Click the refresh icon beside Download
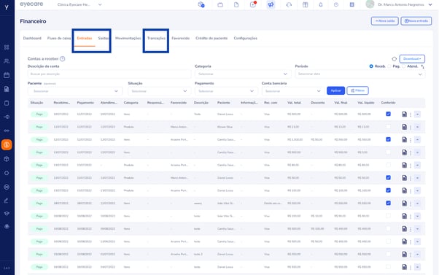 click(395, 59)
